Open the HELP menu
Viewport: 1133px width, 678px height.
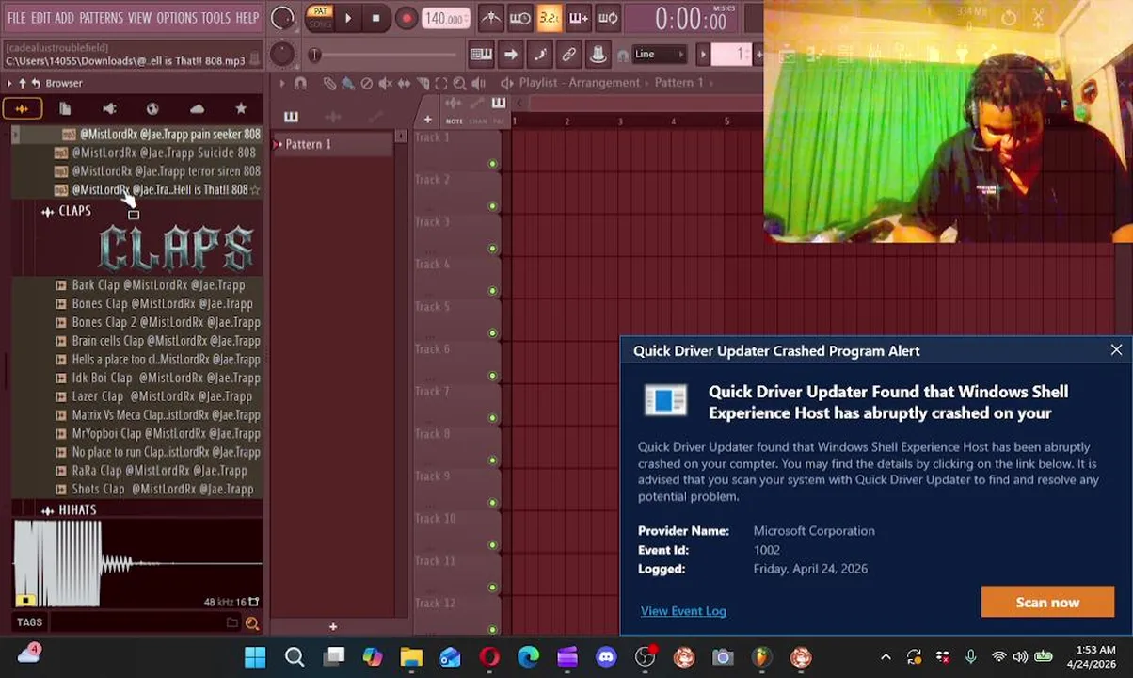247,18
